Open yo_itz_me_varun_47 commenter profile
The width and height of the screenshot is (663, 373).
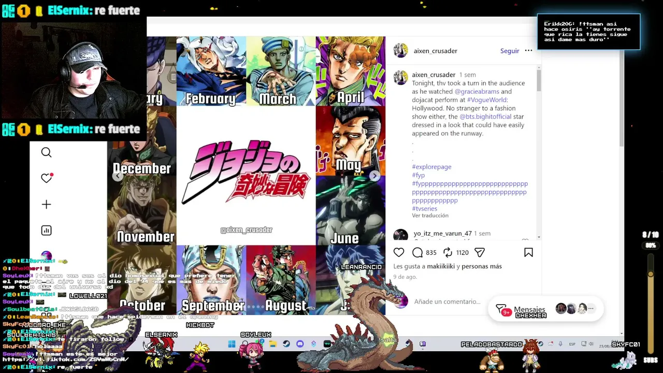(442, 234)
